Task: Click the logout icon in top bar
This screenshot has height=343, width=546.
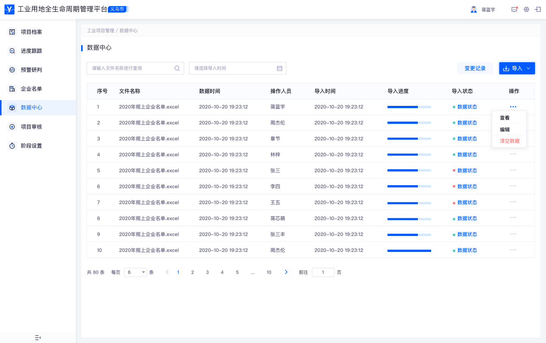Action: (x=538, y=9)
